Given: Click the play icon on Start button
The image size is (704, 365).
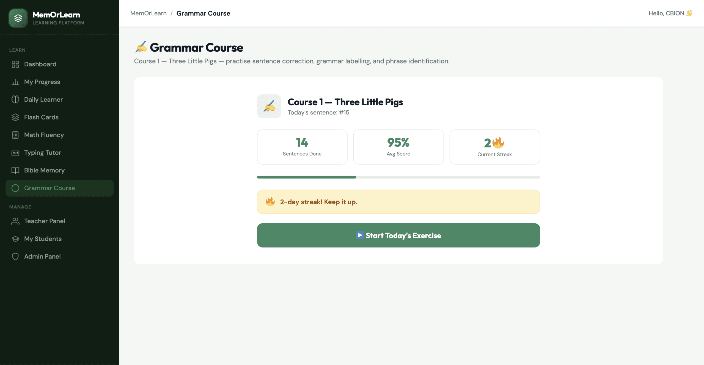Looking at the screenshot, I should point(360,235).
